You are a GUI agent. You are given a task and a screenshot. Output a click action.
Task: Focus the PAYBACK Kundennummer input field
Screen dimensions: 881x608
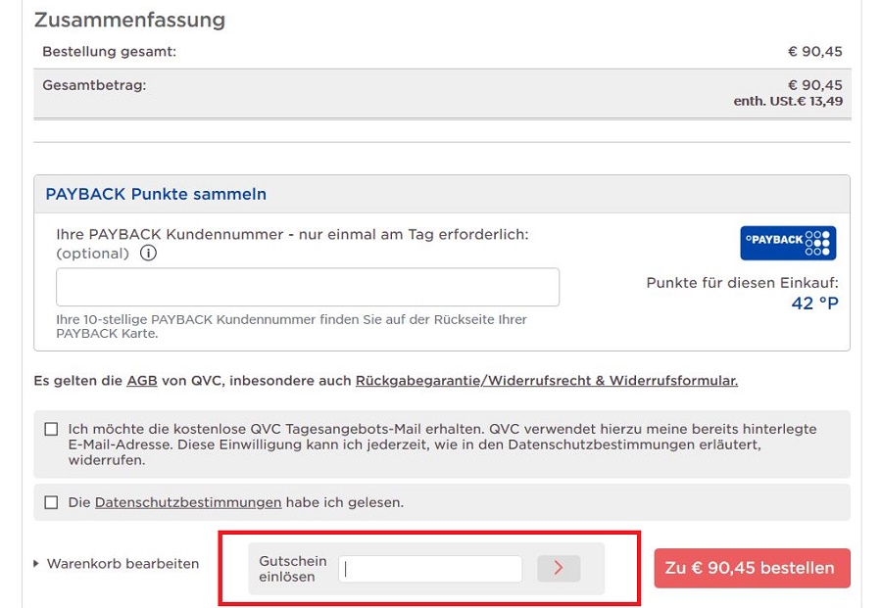(x=308, y=287)
